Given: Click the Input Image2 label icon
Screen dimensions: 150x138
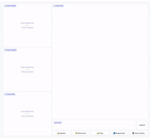Looking at the screenshot, I should point(5,50).
